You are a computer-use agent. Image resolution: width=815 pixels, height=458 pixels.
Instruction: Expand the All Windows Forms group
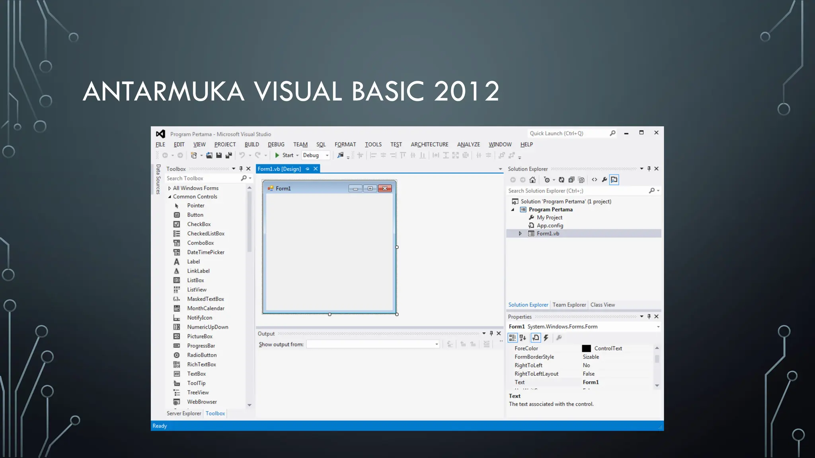pyautogui.click(x=170, y=188)
